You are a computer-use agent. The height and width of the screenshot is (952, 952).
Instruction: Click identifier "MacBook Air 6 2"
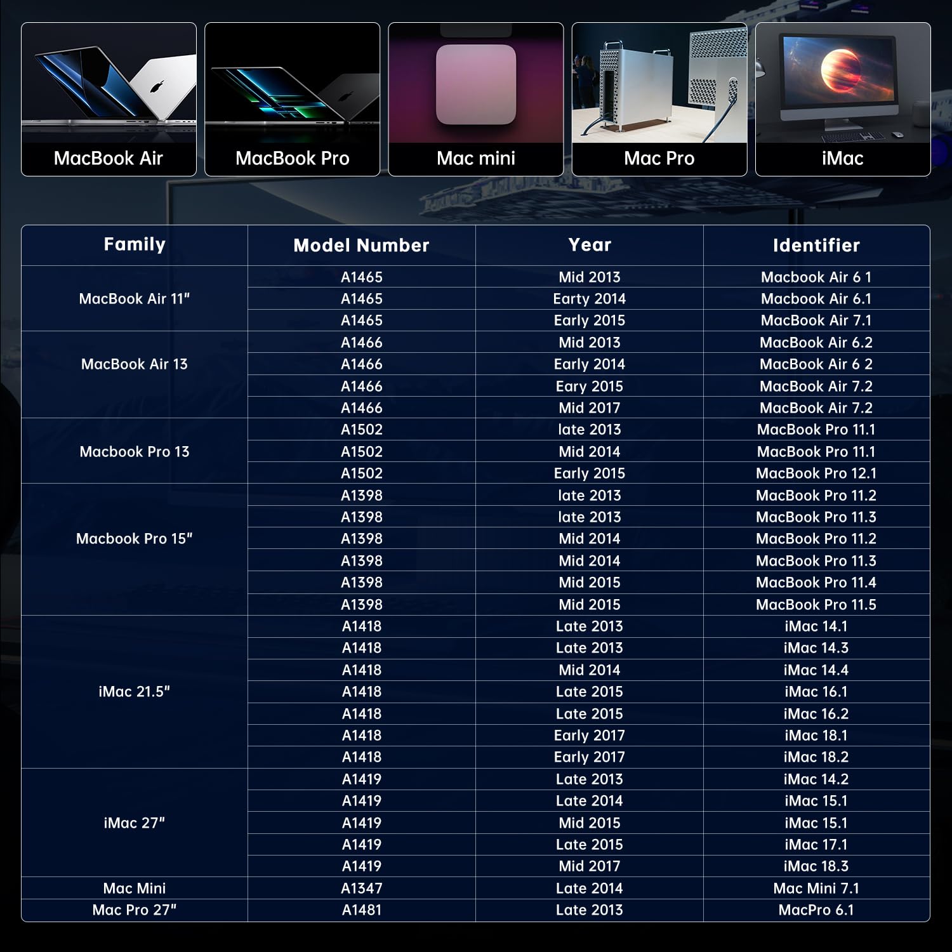coord(816,364)
